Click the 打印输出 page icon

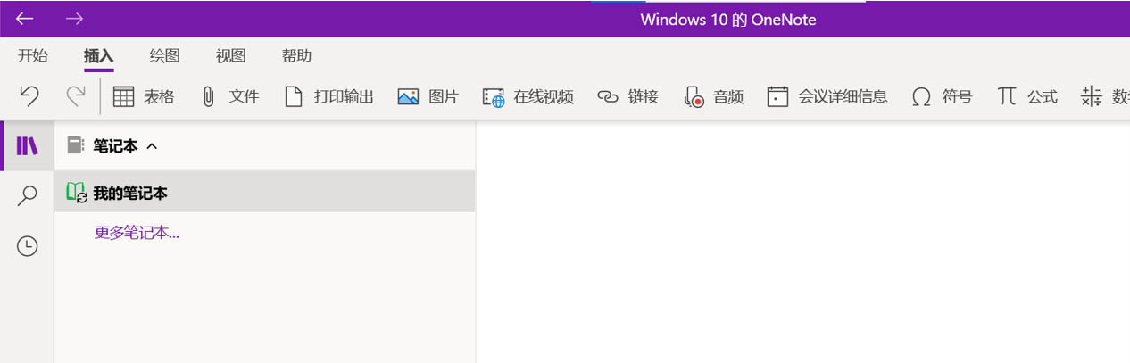click(294, 97)
